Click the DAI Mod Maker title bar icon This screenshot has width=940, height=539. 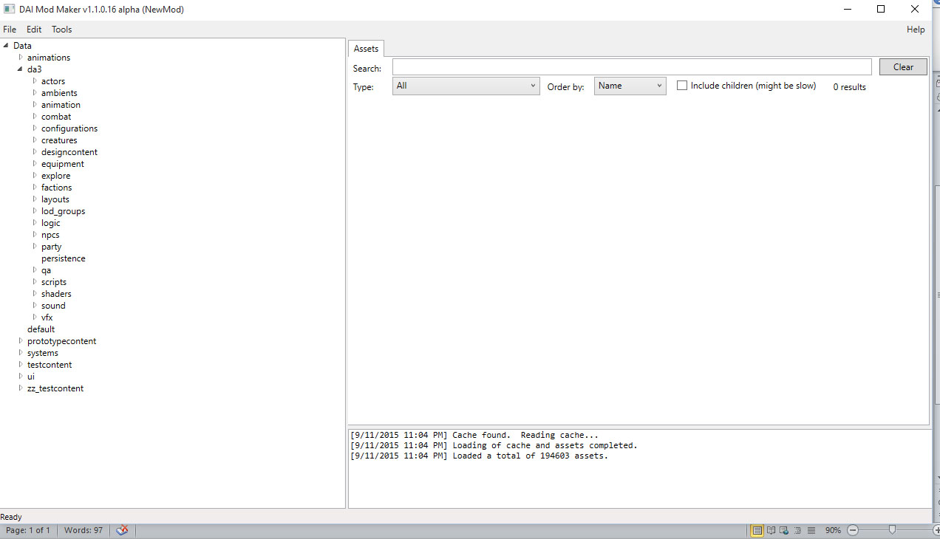point(10,10)
